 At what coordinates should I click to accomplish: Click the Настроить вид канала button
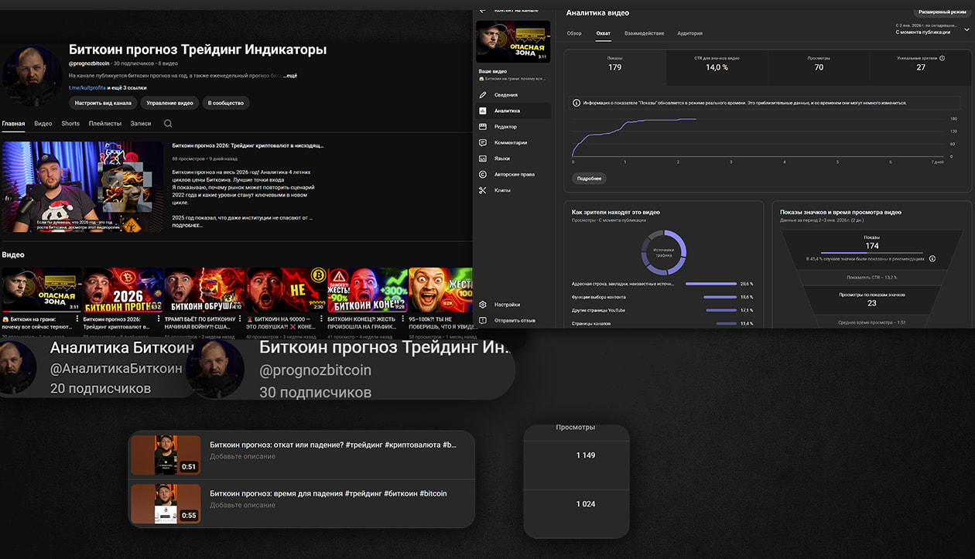pos(103,103)
